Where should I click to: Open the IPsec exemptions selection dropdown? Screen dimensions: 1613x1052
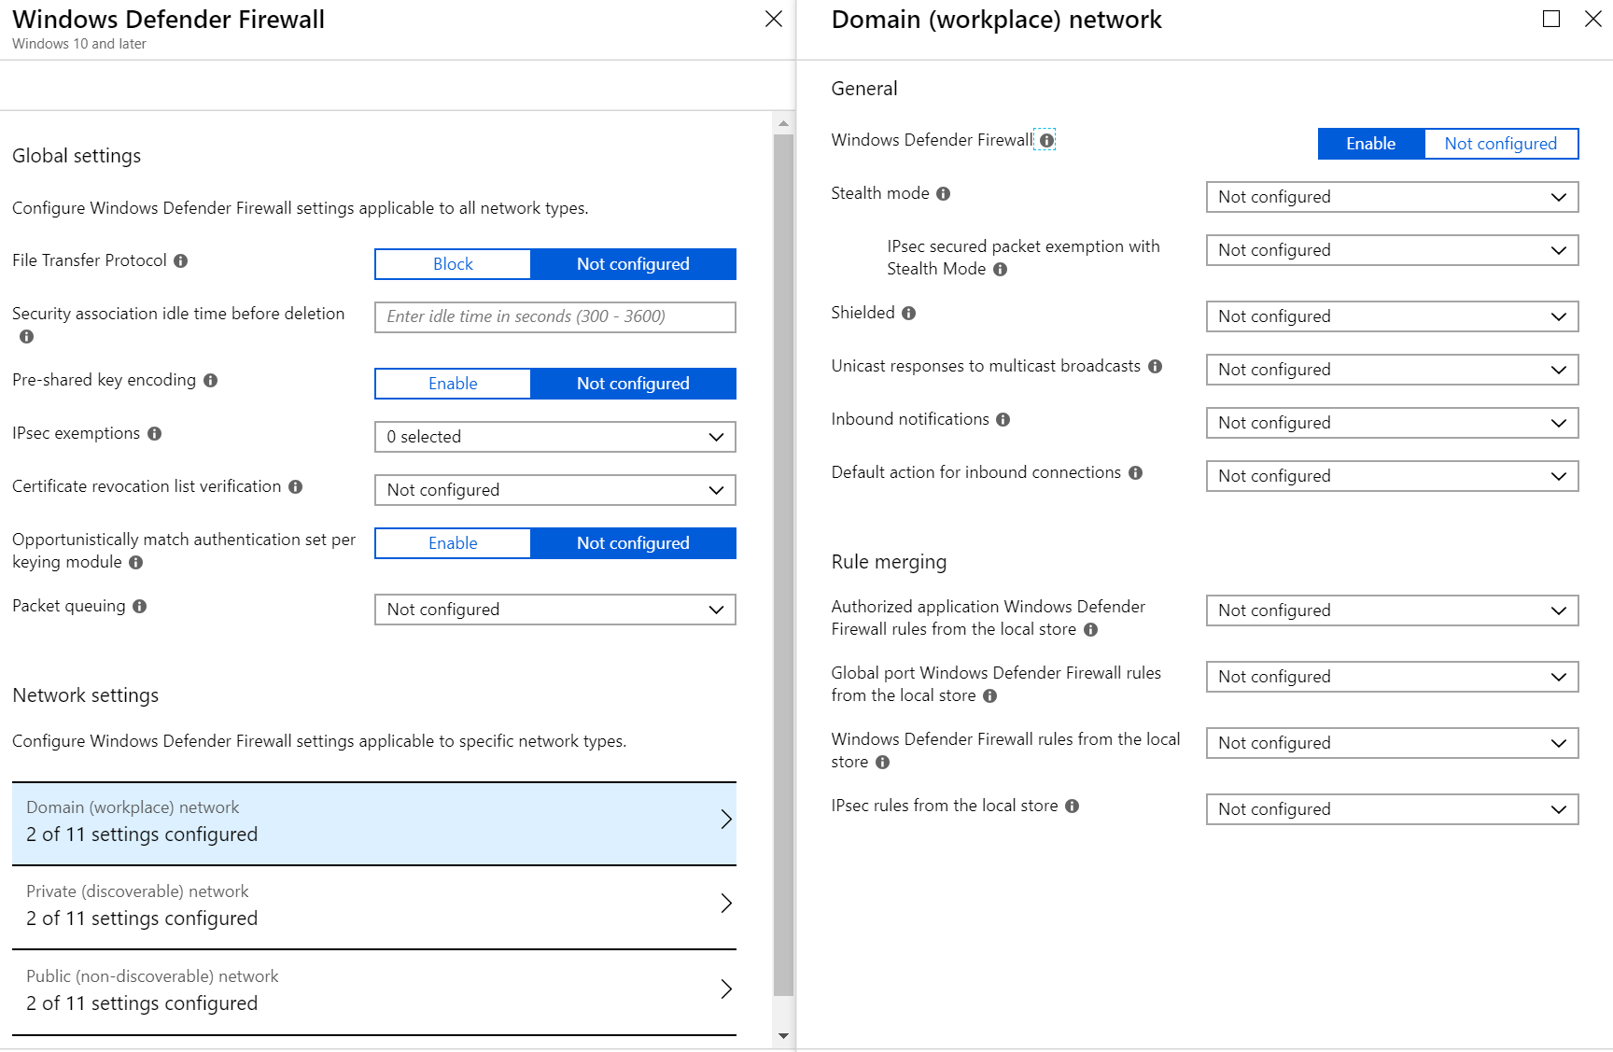[x=554, y=437]
